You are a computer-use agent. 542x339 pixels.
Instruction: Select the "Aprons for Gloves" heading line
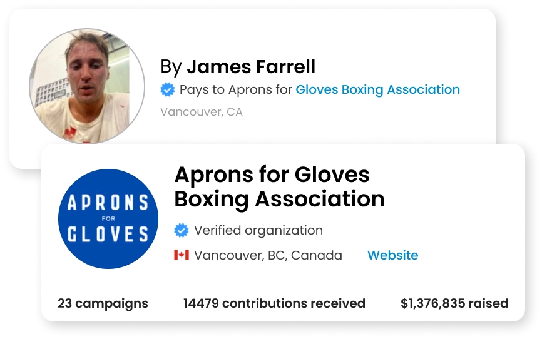[272, 174]
